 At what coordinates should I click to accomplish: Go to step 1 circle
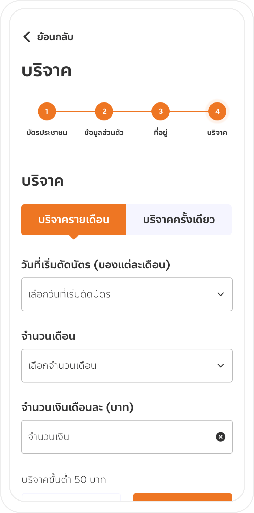[47, 111]
